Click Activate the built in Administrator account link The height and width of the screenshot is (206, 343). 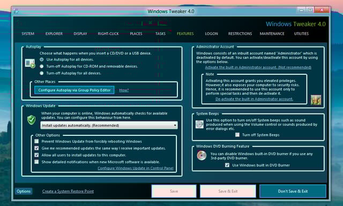[258, 67]
